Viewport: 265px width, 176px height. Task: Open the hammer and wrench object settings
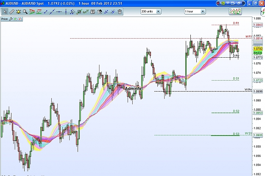pos(100,12)
